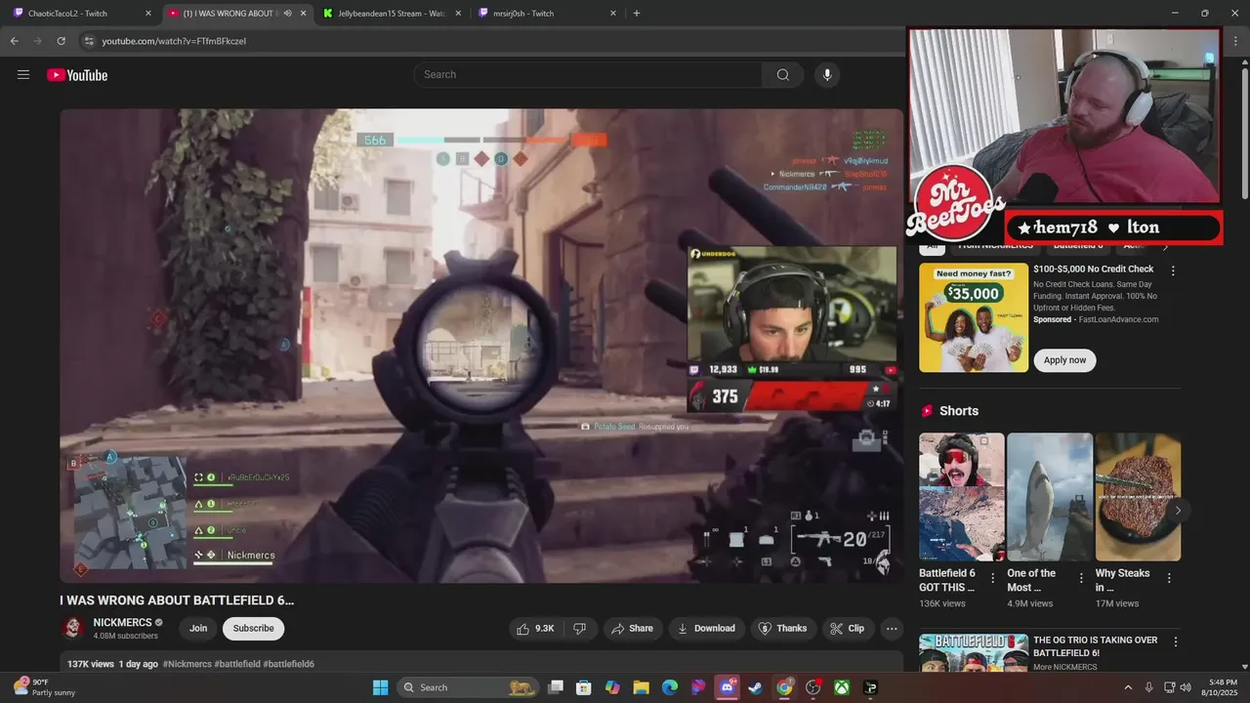
Task: Open the NICKMERCS channel avatar
Action: (72, 629)
